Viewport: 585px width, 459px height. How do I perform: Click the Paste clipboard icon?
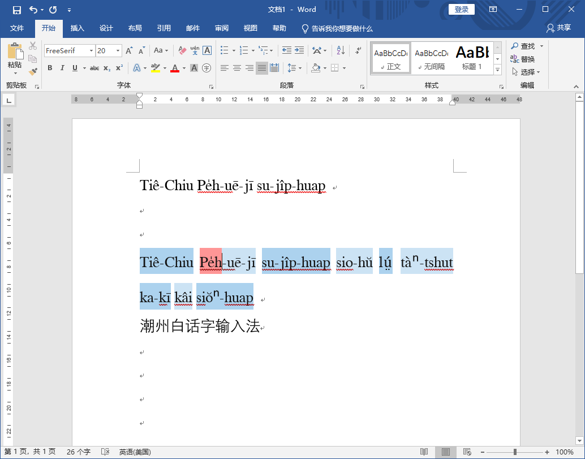[15, 51]
